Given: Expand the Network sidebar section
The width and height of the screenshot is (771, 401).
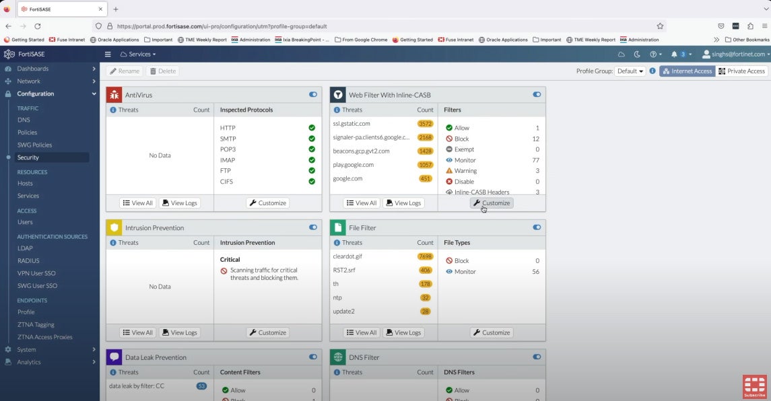Looking at the screenshot, I should pyautogui.click(x=50, y=81).
